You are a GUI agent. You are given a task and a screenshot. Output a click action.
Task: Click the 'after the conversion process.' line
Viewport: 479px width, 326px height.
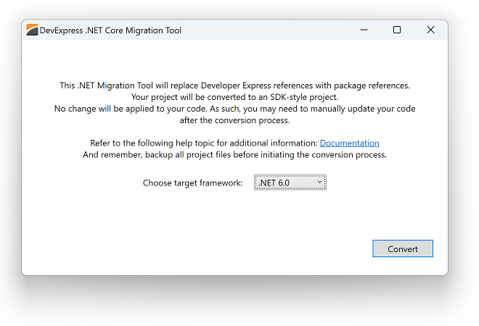point(234,120)
